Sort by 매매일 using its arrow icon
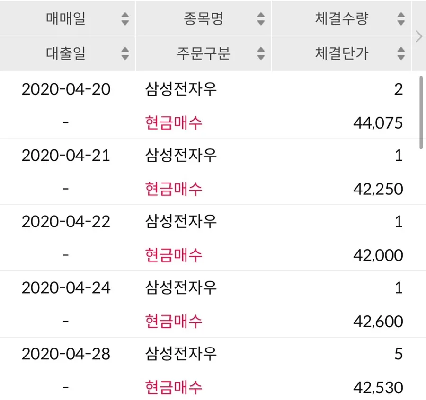This screenshot has height=400, width=426. 125,19
